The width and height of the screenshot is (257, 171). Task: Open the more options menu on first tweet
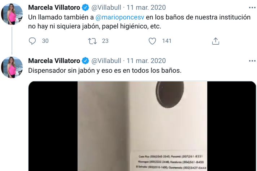coord(252,8)
